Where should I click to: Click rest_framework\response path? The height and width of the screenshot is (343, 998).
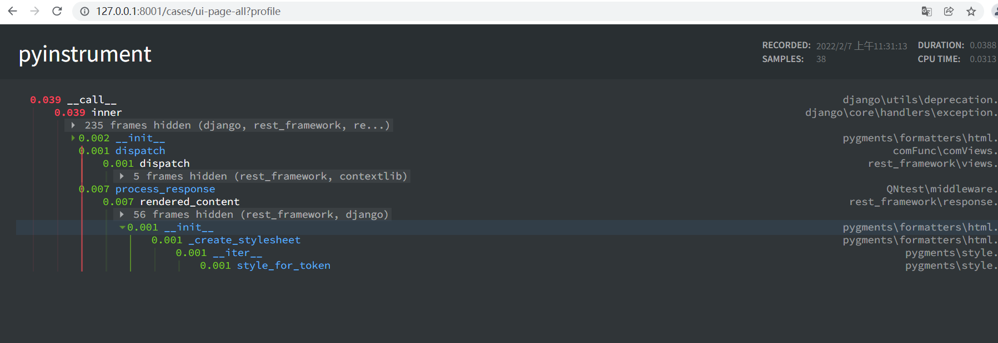pos(924,202)
